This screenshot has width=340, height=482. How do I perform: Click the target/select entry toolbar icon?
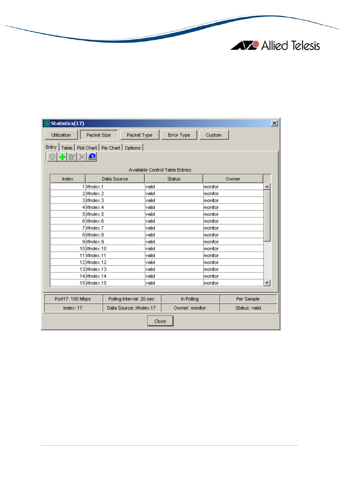click(52, 157)
